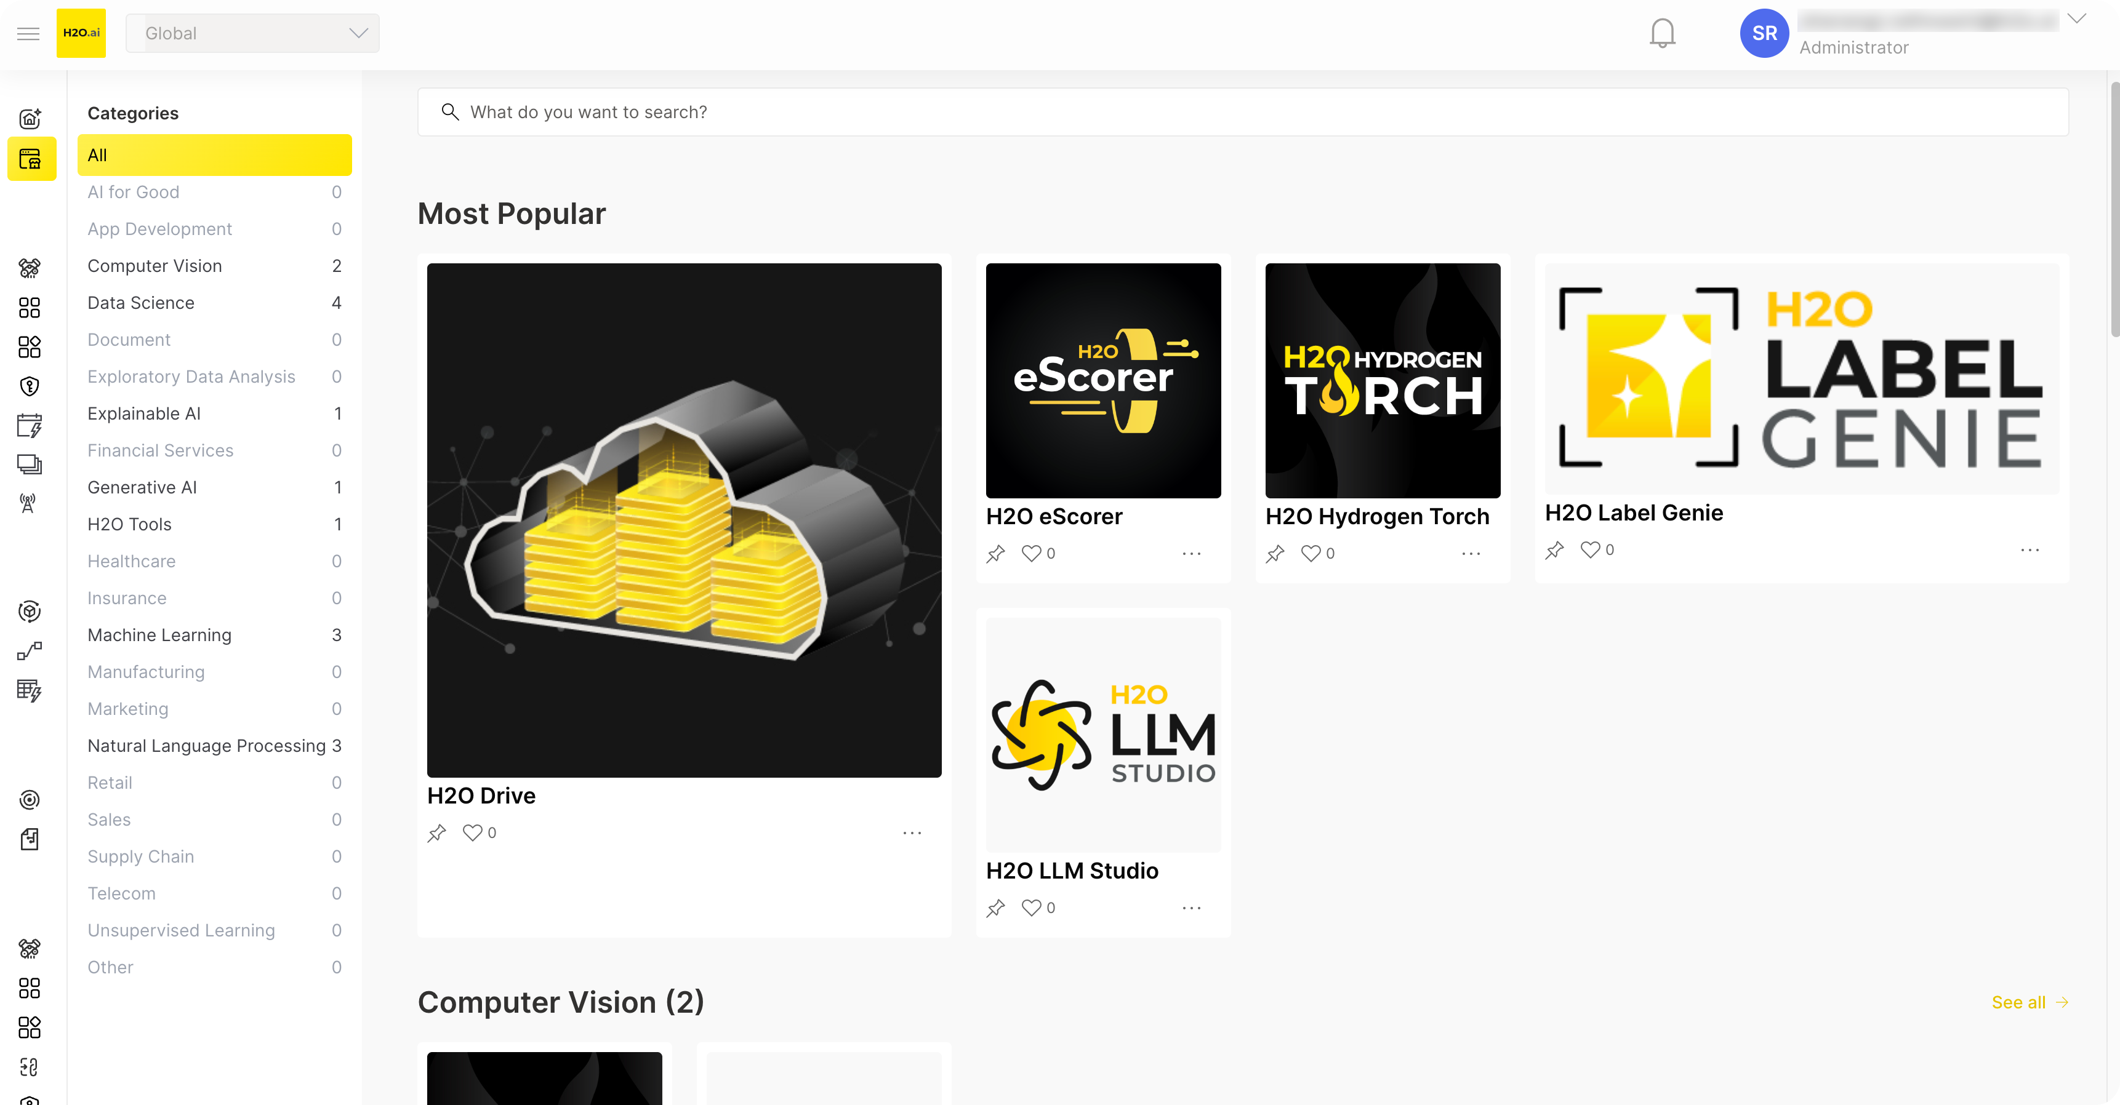2120x1105 pixels.
Task: Open the hamburger navigation menu
Action: pyautogui.click(x=28, y=33)
